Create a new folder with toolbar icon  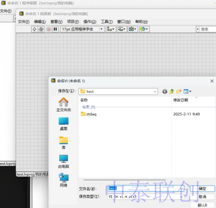point(179,92)
